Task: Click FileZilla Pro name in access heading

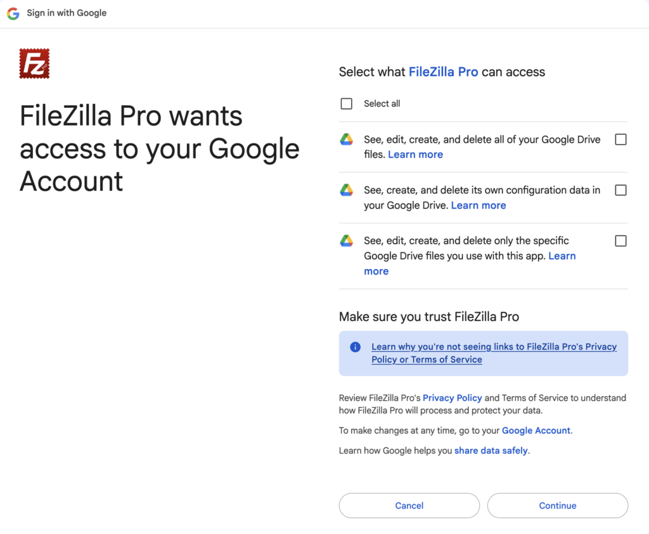Action: point(443,72)
